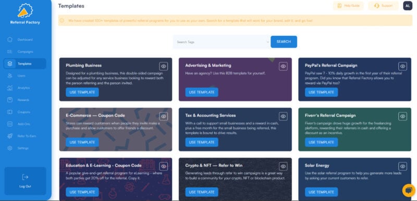Click the Rewards icon in sidebar

coord(10,100)
